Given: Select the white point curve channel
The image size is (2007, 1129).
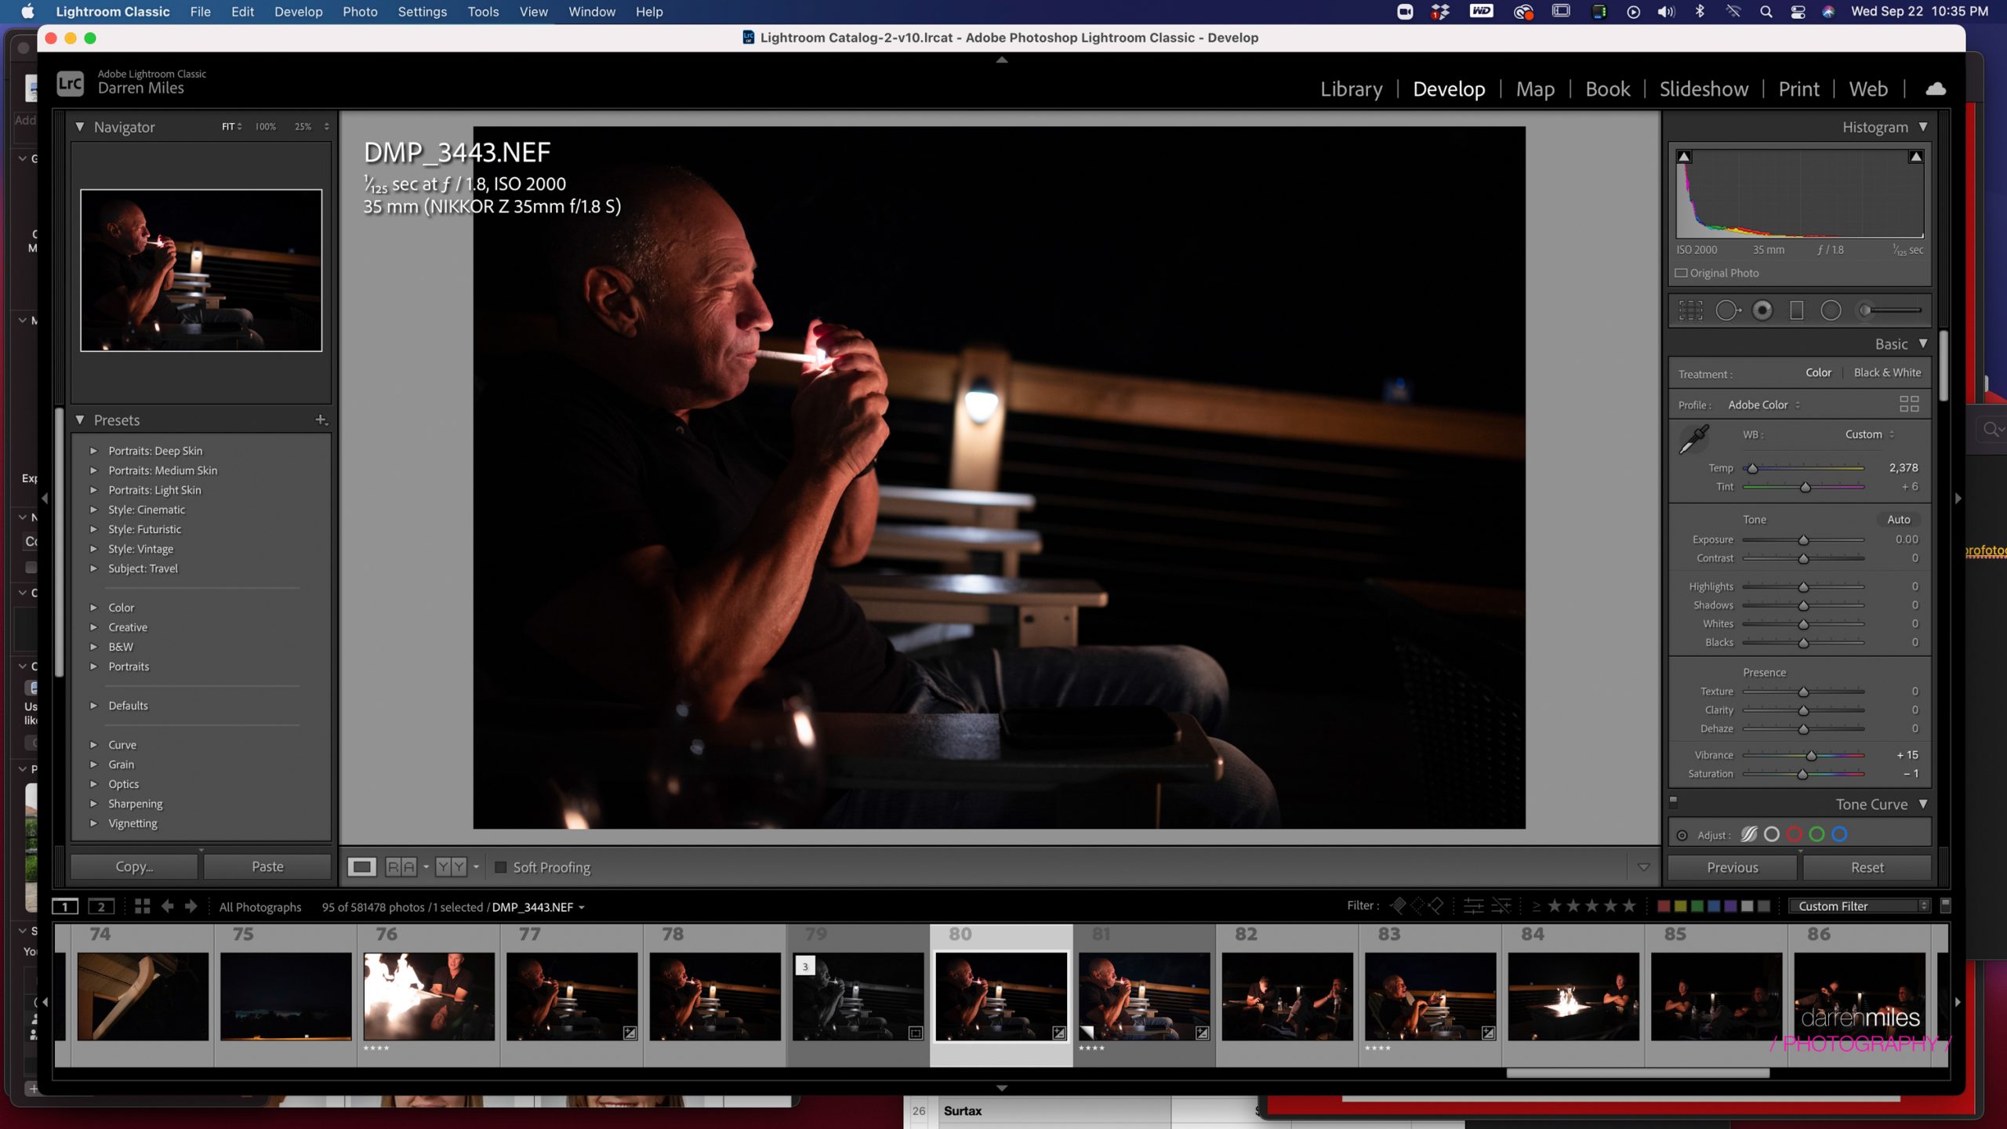Looking at the screenshot, I should (1772, 834).
